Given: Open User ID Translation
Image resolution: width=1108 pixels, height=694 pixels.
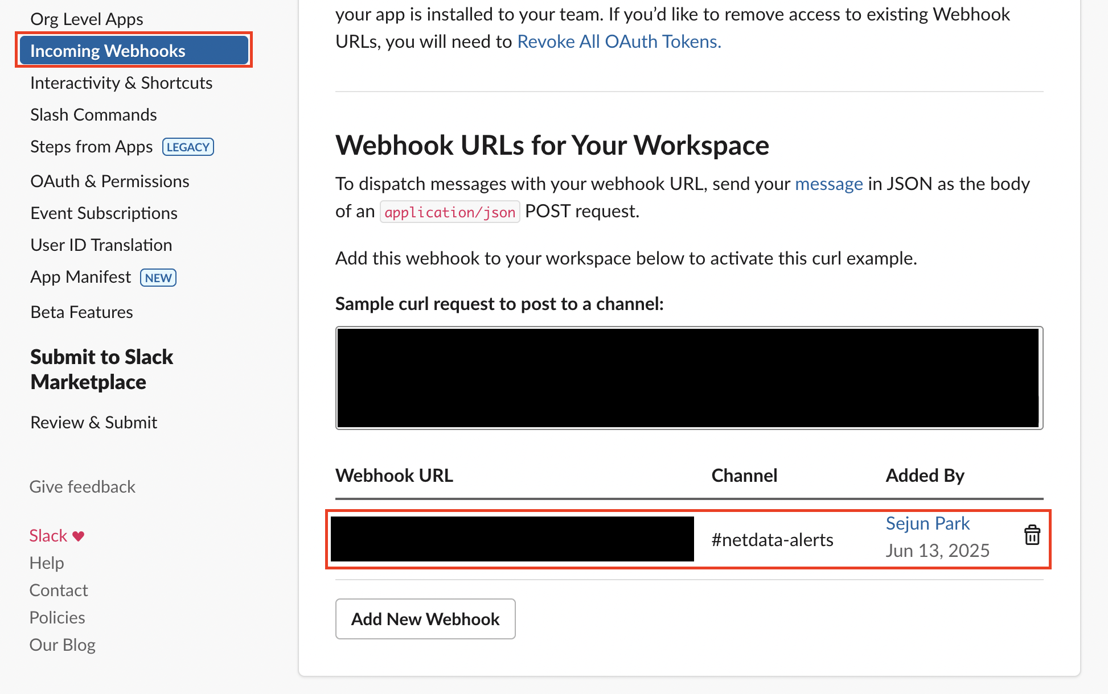Looking at the screenshot, I should 101,245.
